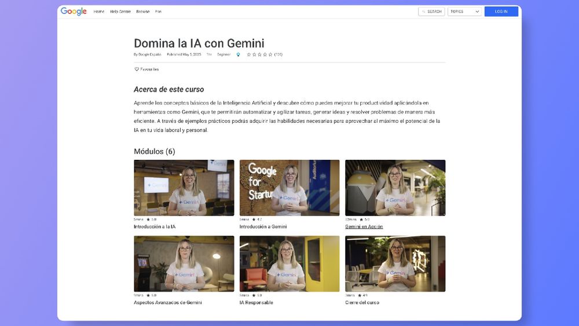Open Gemini en Acción video thumbnail

coord(395,188)
